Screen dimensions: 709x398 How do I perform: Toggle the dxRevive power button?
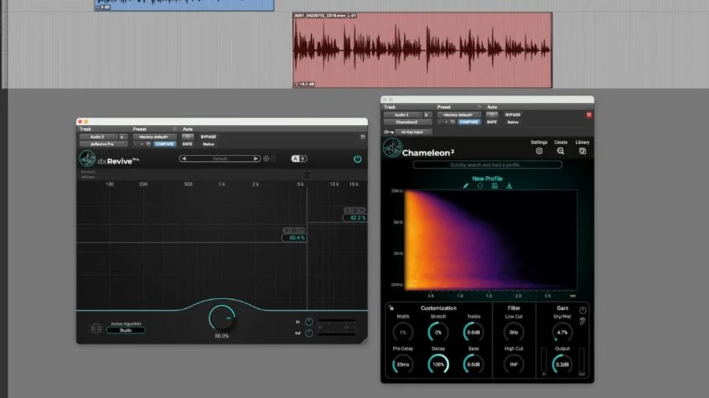coord(357,159)
